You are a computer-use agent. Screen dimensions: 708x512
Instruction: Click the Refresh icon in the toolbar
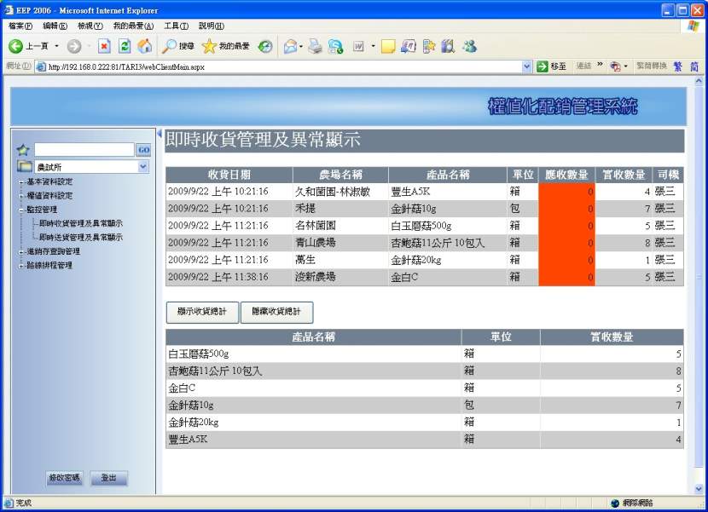[125, 47]
